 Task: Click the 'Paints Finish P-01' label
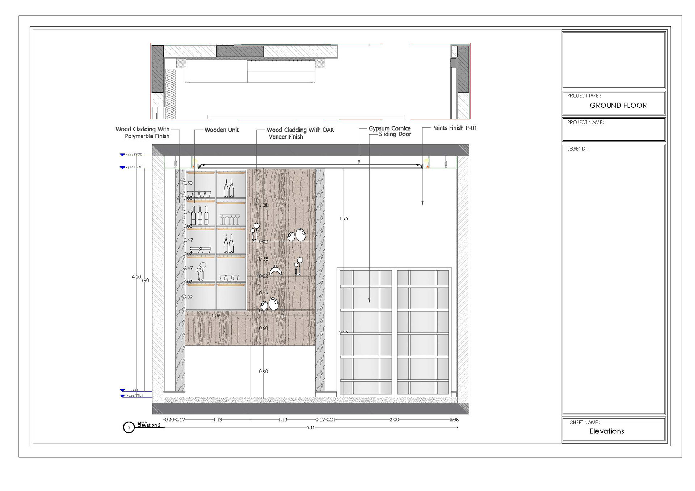click(454, 128)
